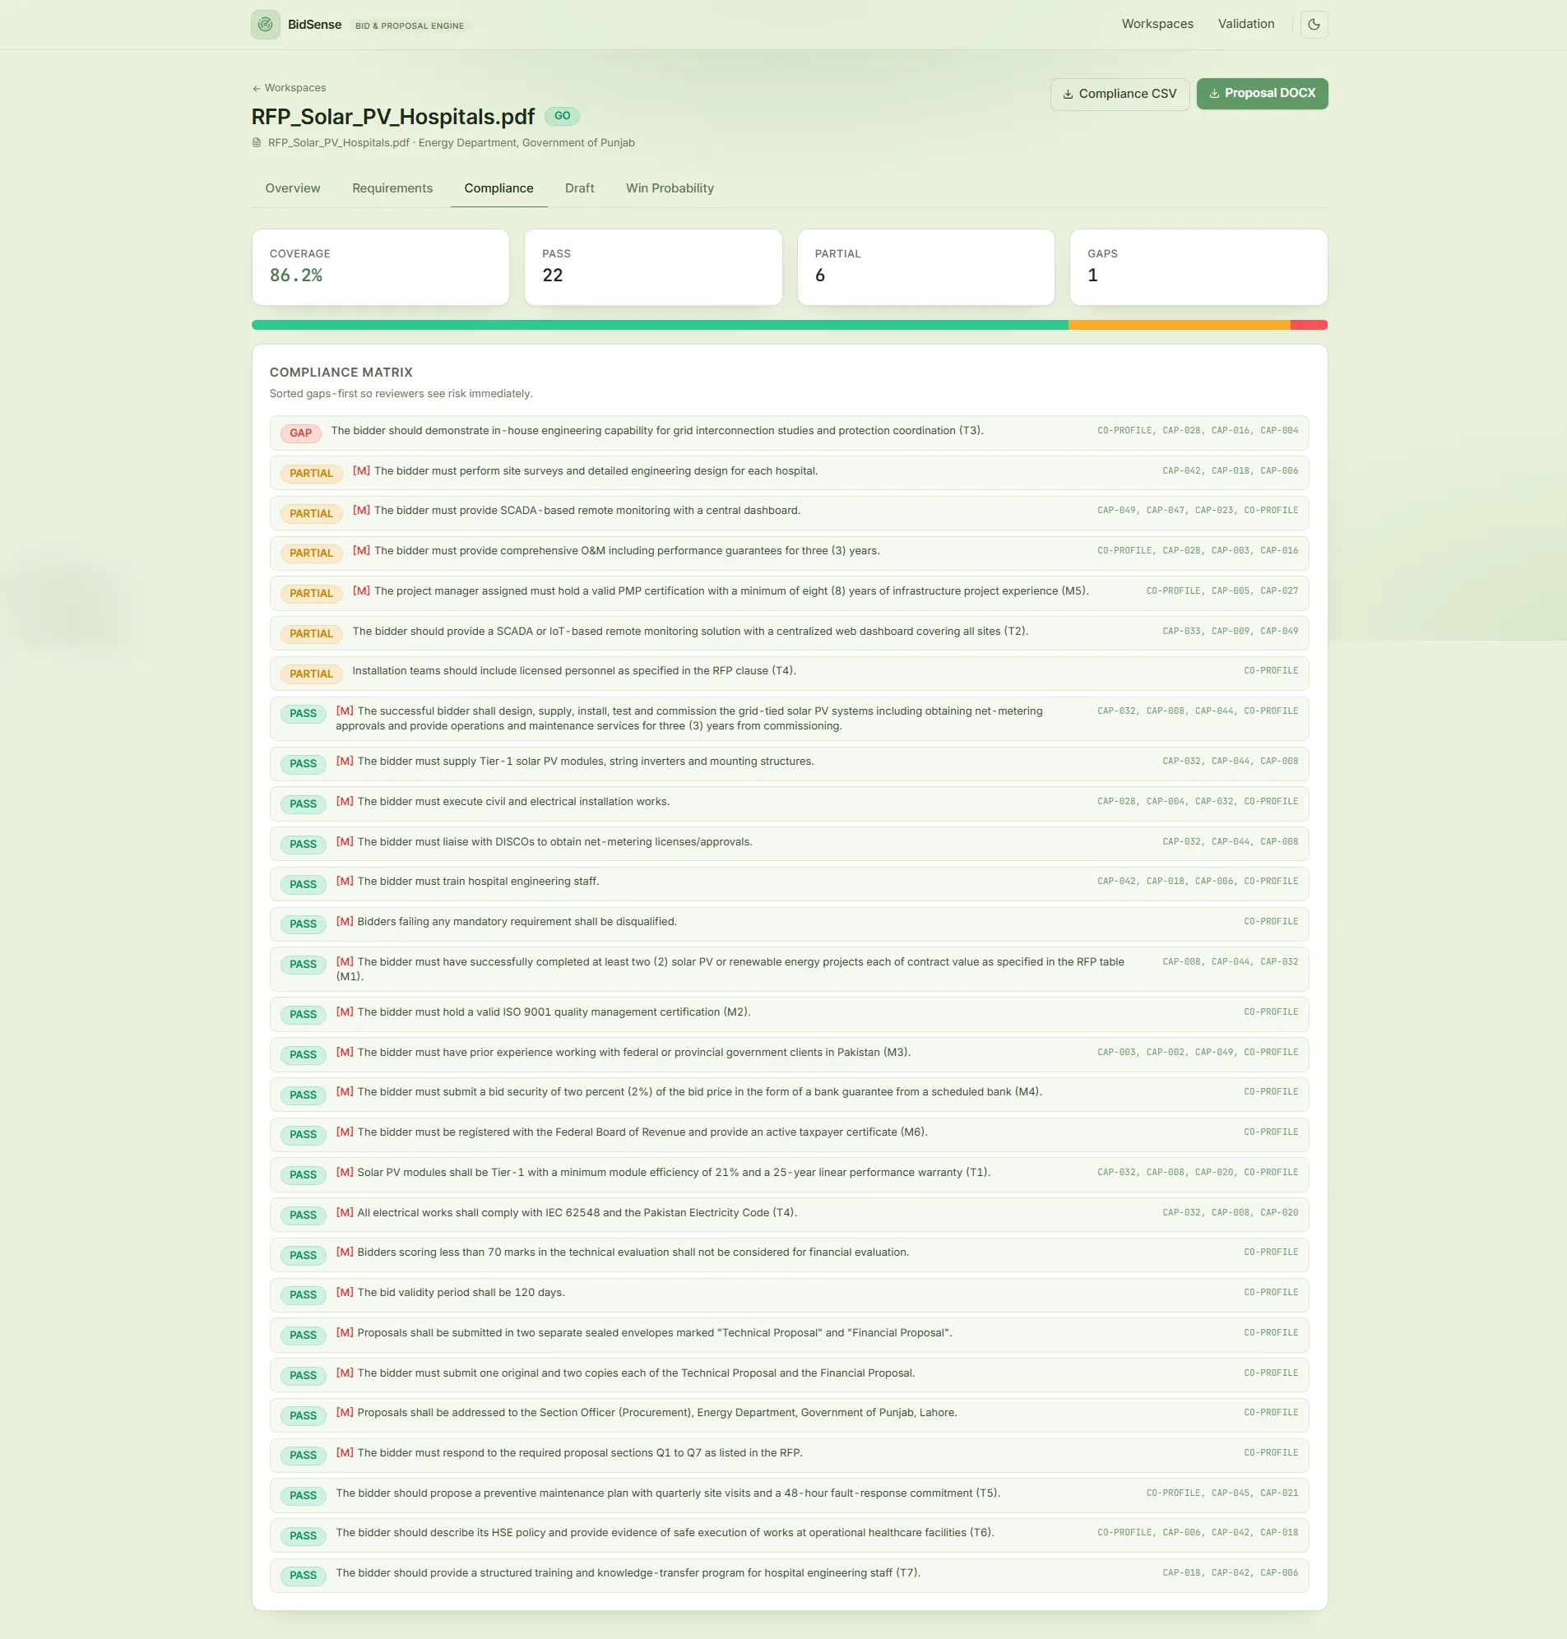Click the PASS badge on bid validity row
Screen dimensions: 1567x1639
304,1295
